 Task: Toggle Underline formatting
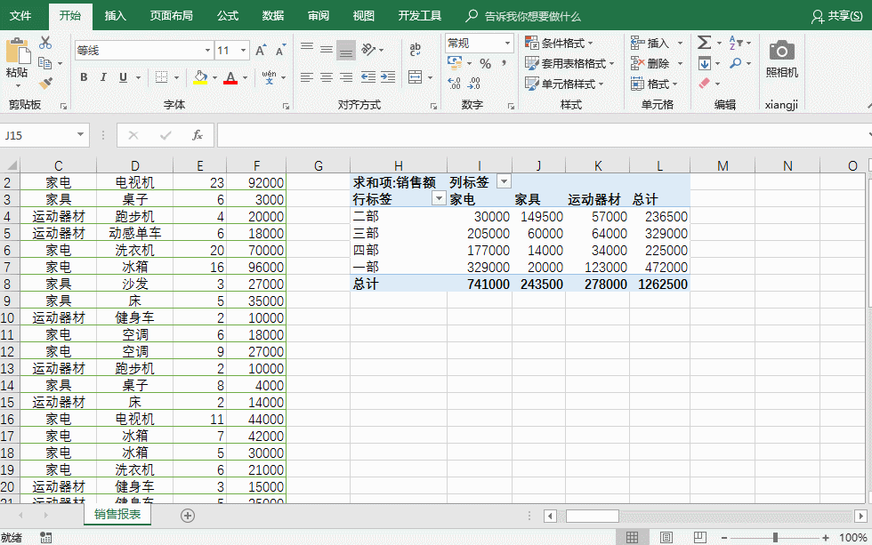click(x=124, y=77)
